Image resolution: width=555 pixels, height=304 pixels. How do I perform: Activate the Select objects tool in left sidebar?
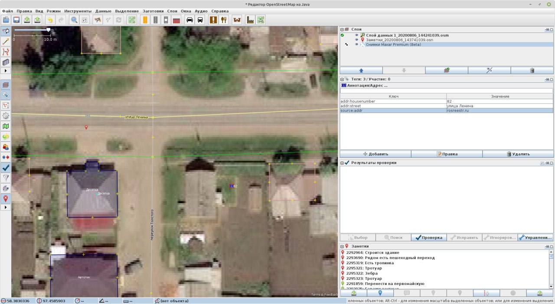(6, 31)
